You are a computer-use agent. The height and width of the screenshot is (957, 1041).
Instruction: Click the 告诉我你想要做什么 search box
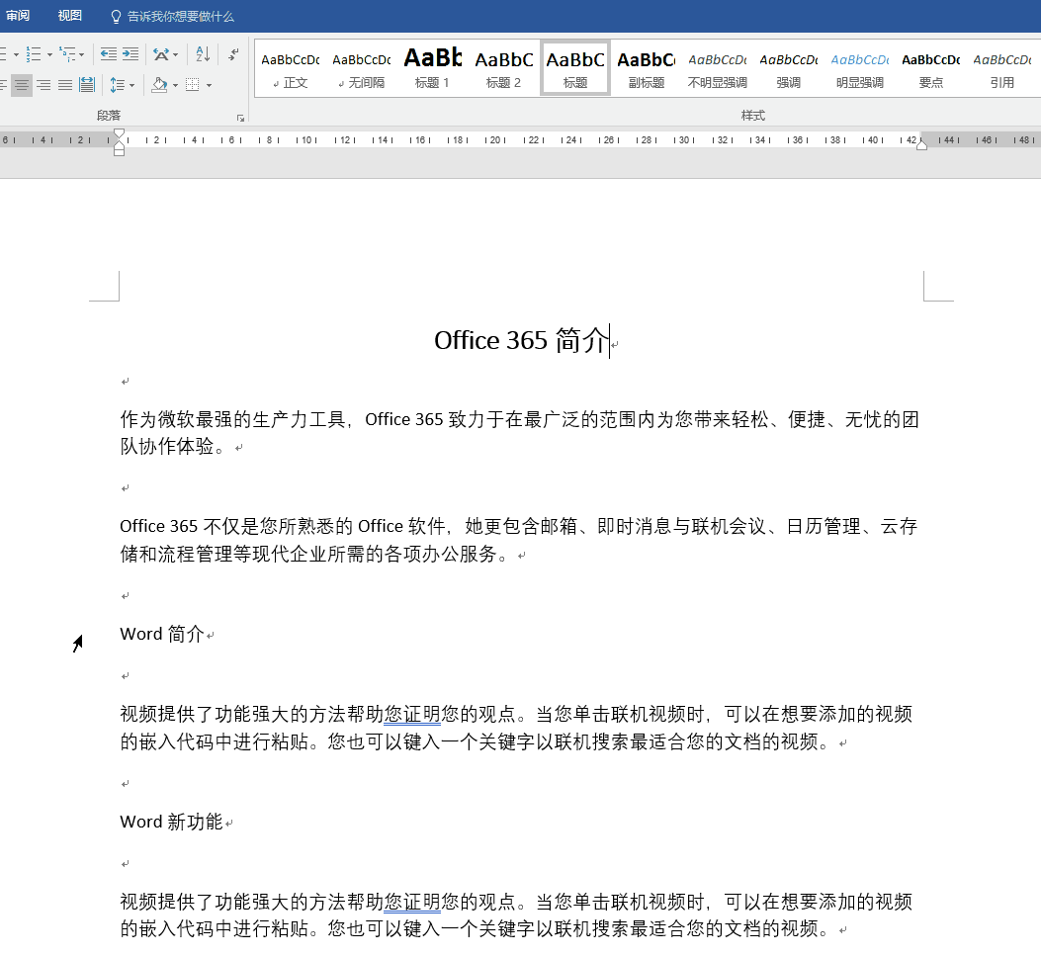pos(173,17)
